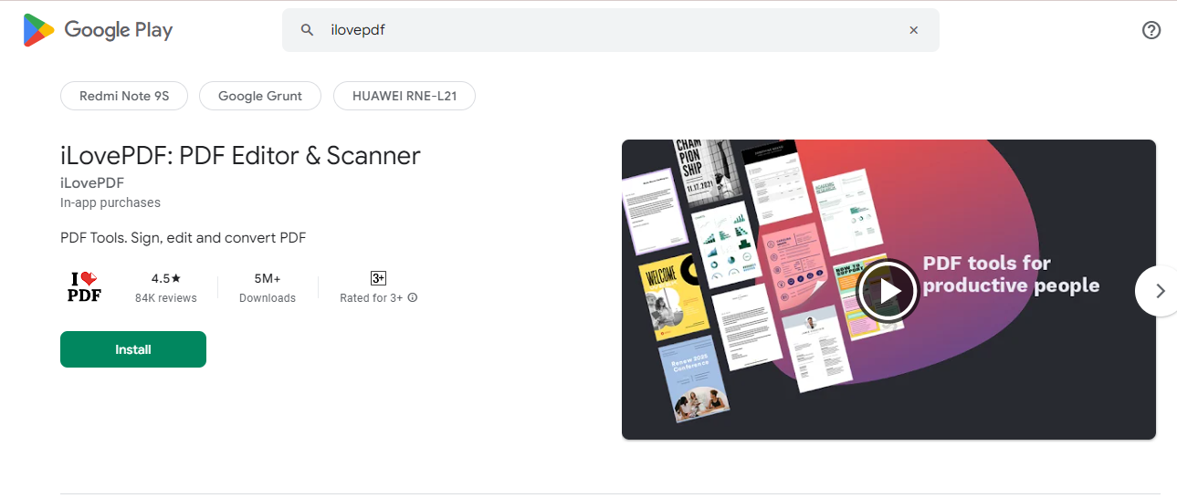Show next screenshot with right arrow

click(x=1158, y=291)
